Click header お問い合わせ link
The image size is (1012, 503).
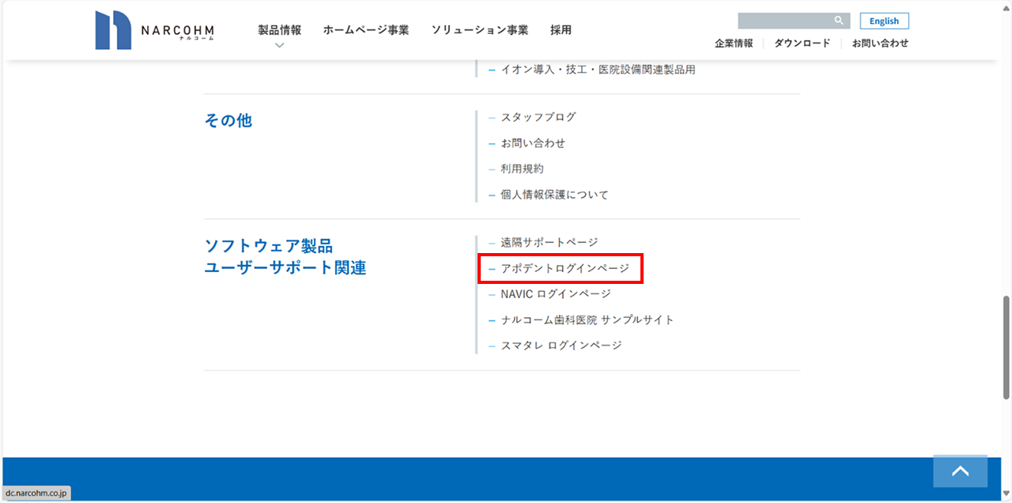[x=880, y=43]
